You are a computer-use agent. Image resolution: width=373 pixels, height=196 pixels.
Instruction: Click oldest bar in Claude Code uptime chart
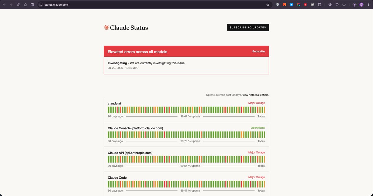[x=108, y=184]
